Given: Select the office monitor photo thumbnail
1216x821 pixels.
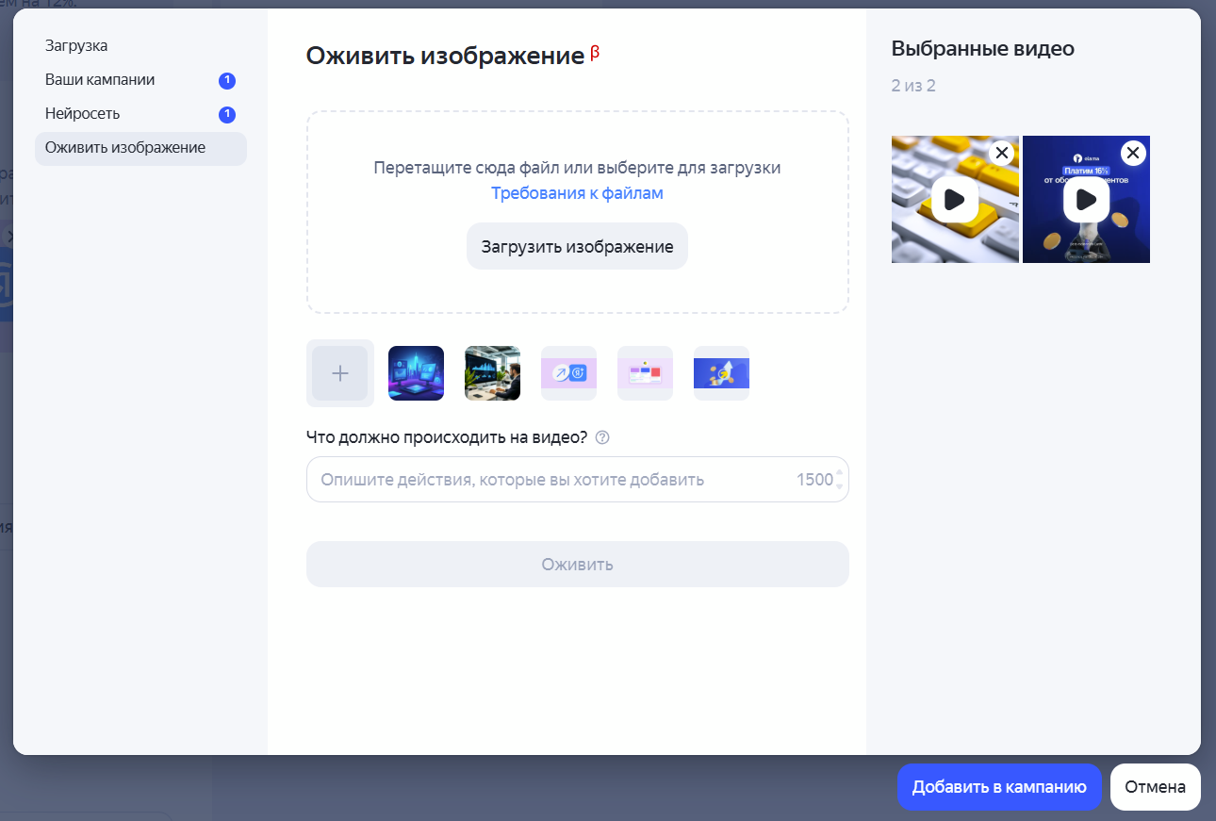Looking at the screenshot, I should point(492,373).
